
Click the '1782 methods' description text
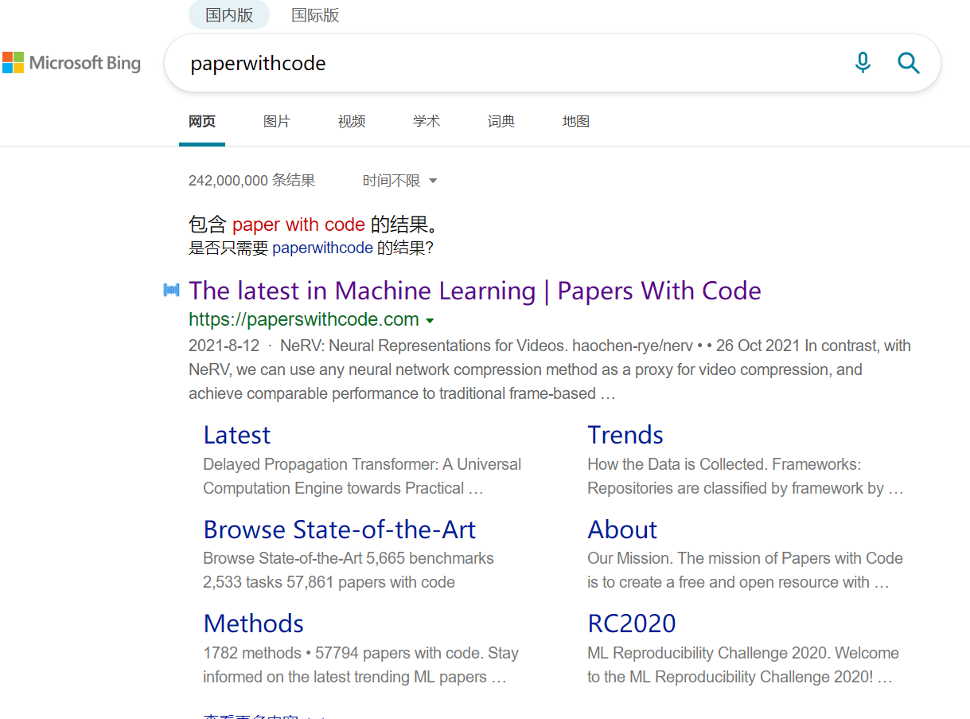[x=360, y=665]
